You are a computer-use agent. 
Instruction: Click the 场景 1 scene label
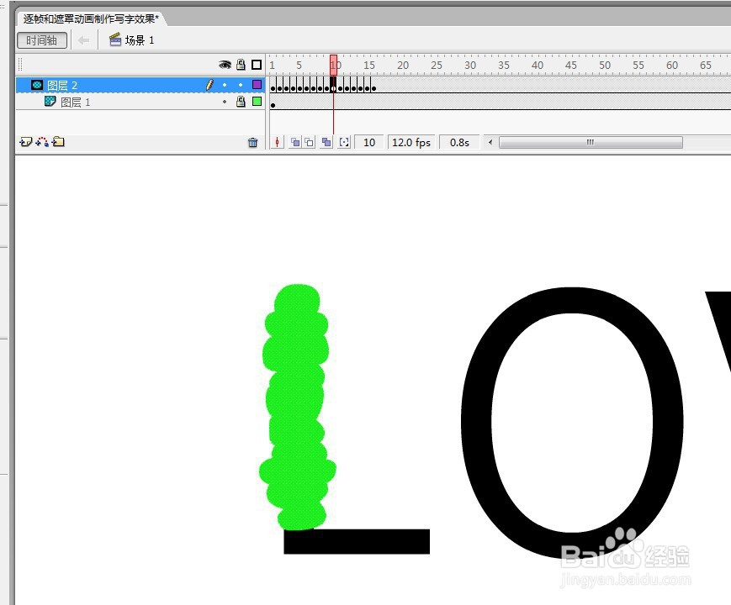pos(140,40)
